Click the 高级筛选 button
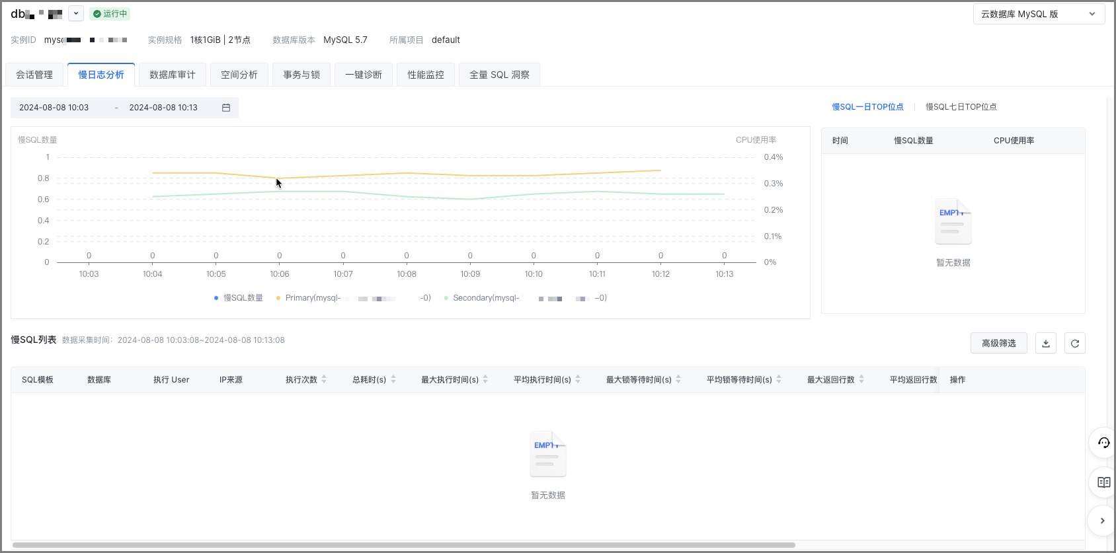Image resolution: width=1116 pixels, height=553 pixels. pos(999,343)
